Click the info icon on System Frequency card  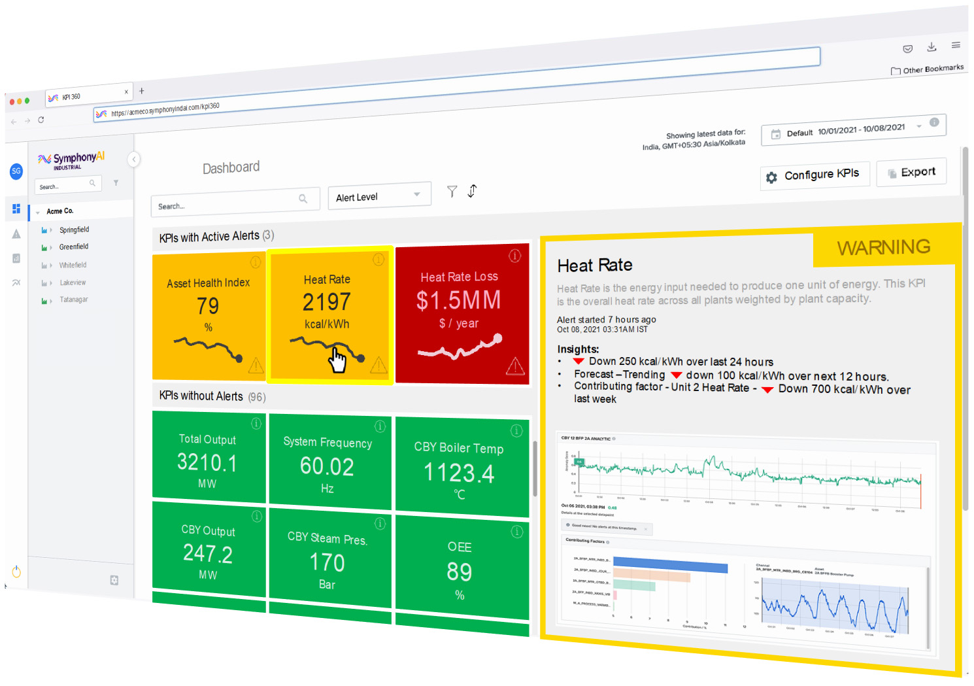[x=380, y=426]
